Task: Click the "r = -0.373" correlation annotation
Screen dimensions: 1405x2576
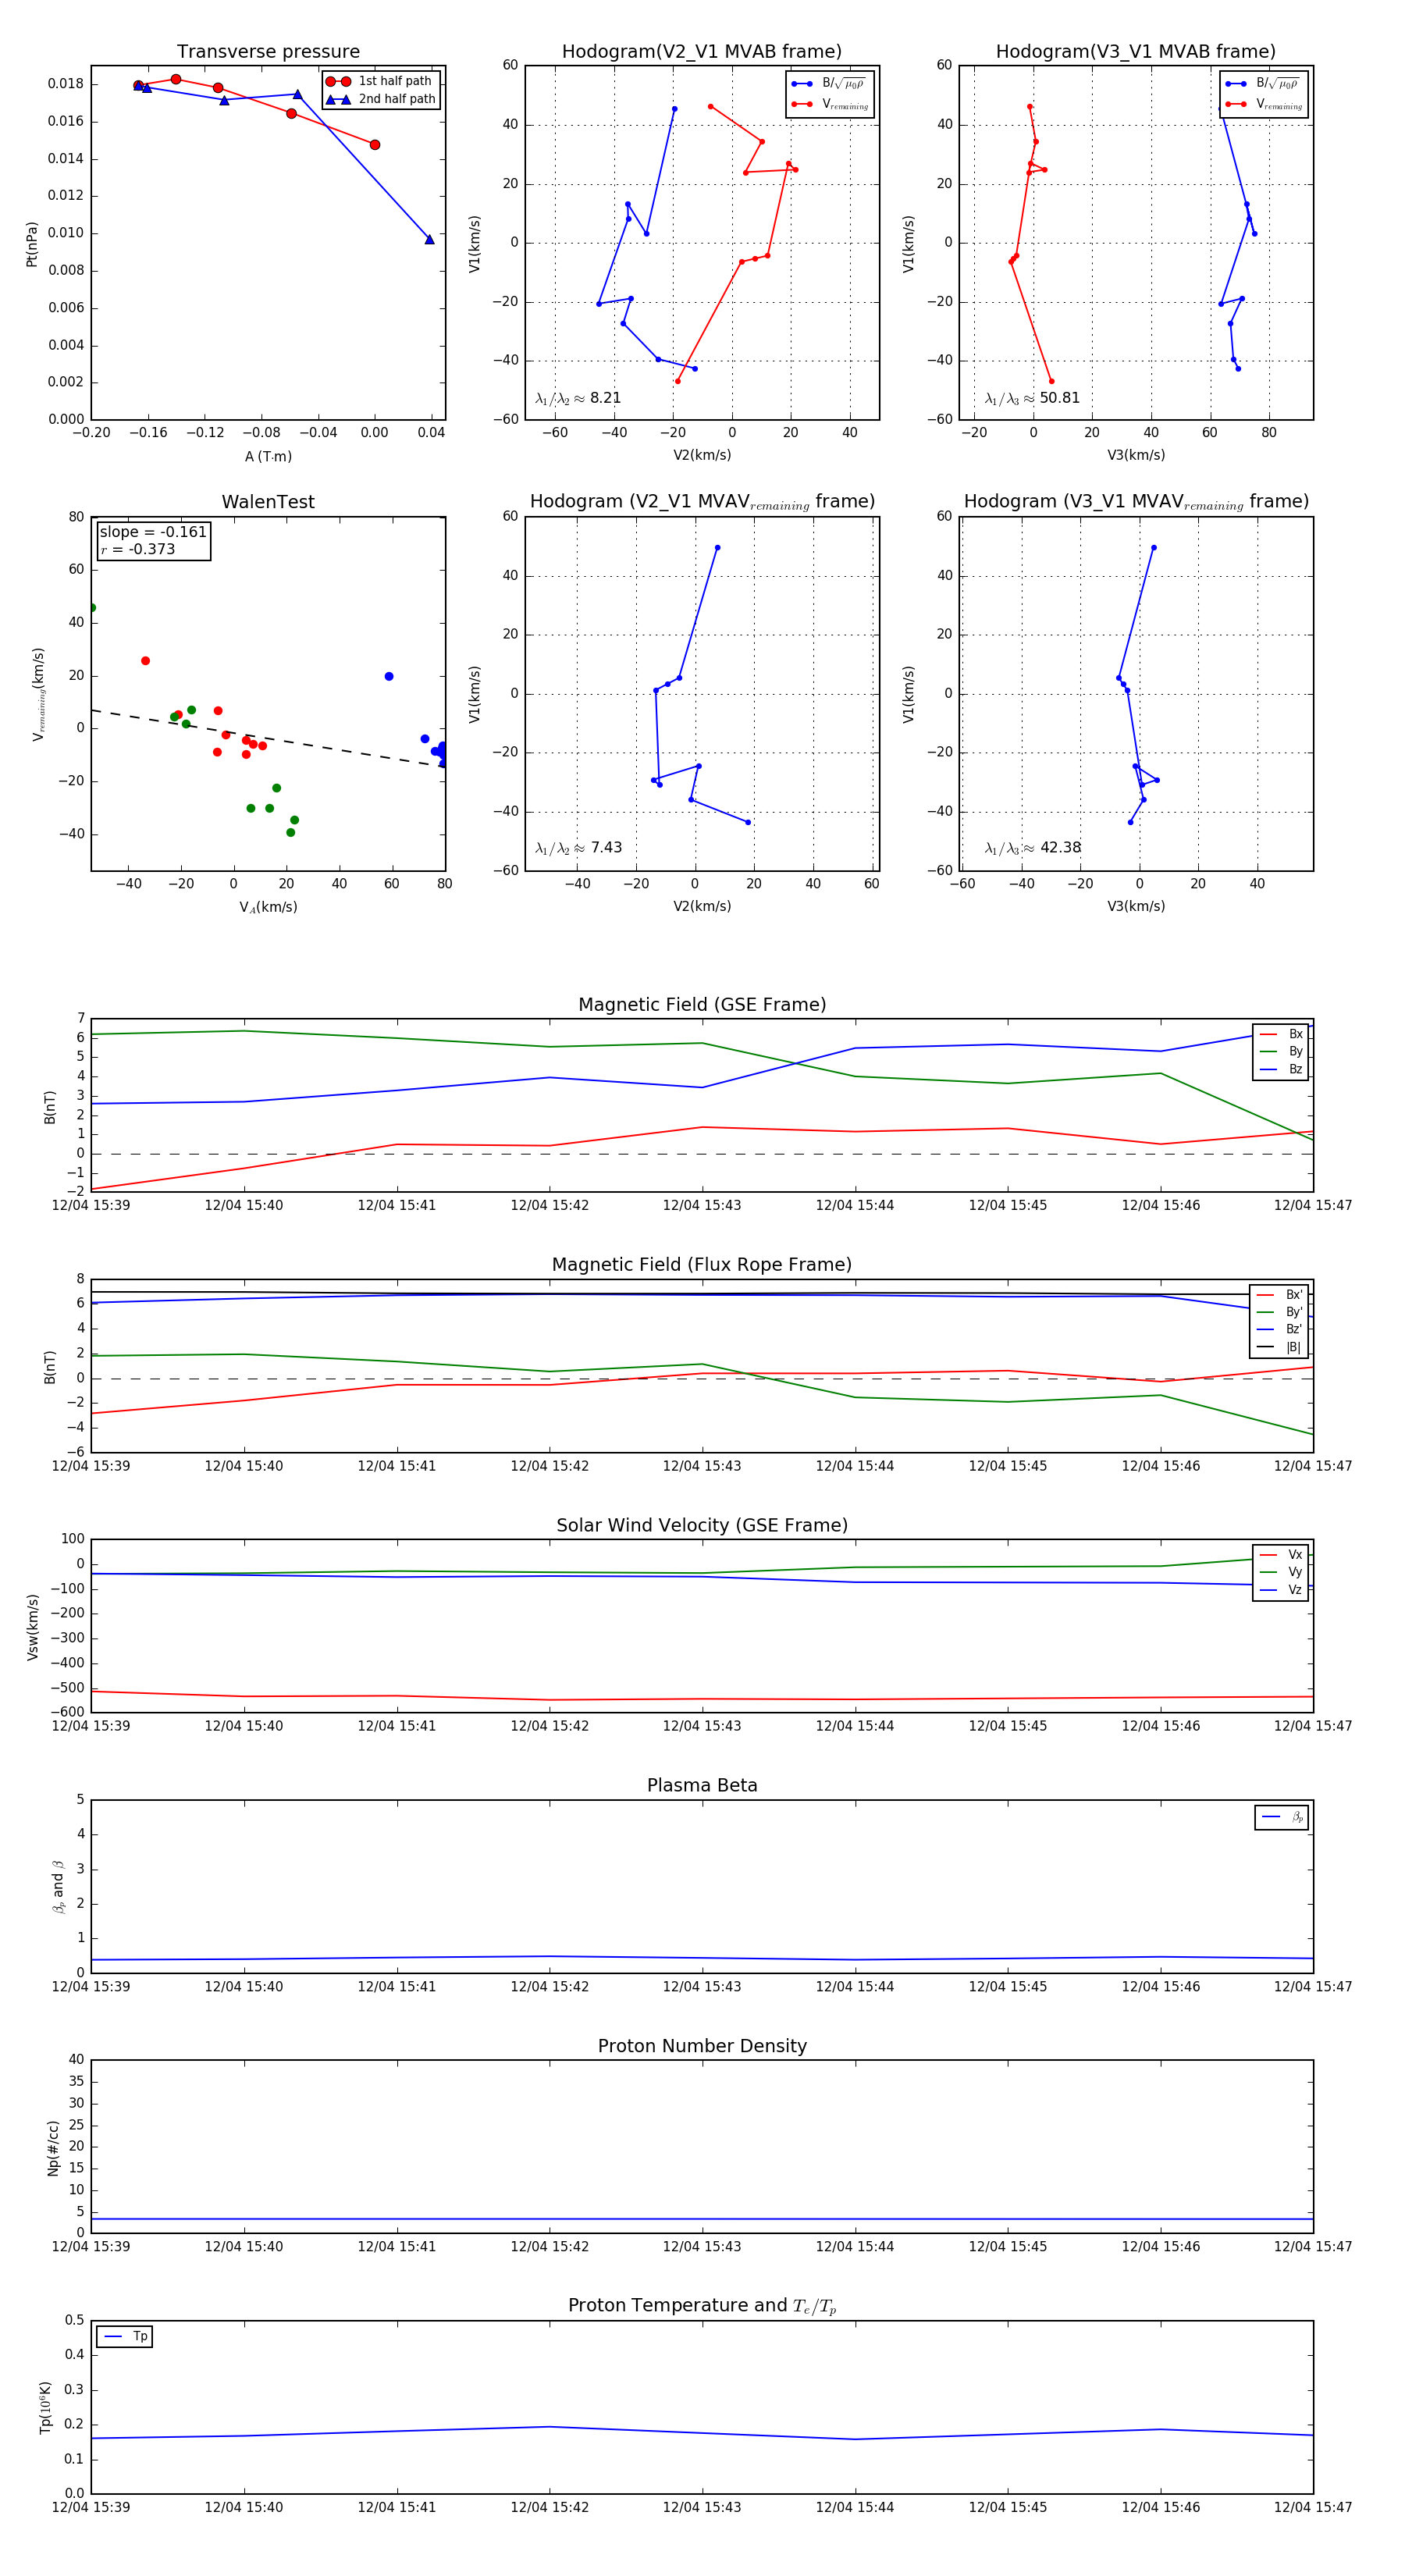Action: (138, 549)
